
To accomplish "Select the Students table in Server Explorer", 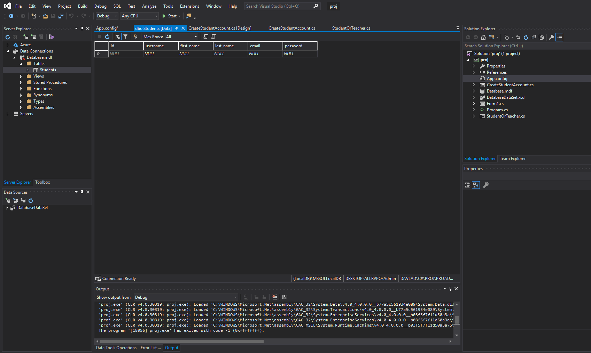I will [x=48, y=70].
